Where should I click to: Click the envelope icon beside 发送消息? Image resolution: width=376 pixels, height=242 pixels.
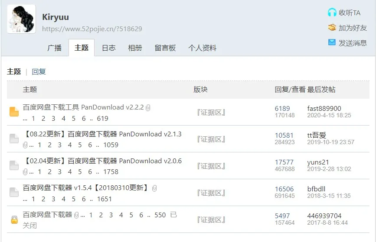[332, 42]
